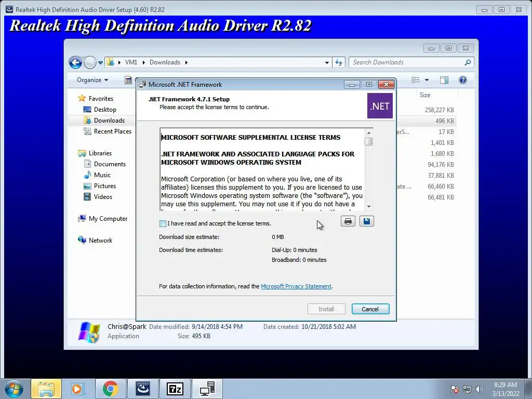
Task: Click the burn disc toolbar icon
Action: 128,80
